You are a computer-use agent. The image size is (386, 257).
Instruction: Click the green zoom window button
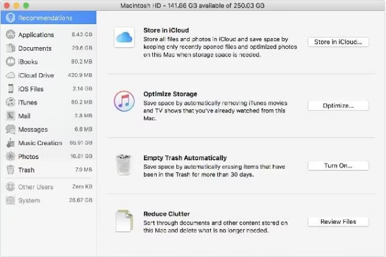tap(26, 6)
